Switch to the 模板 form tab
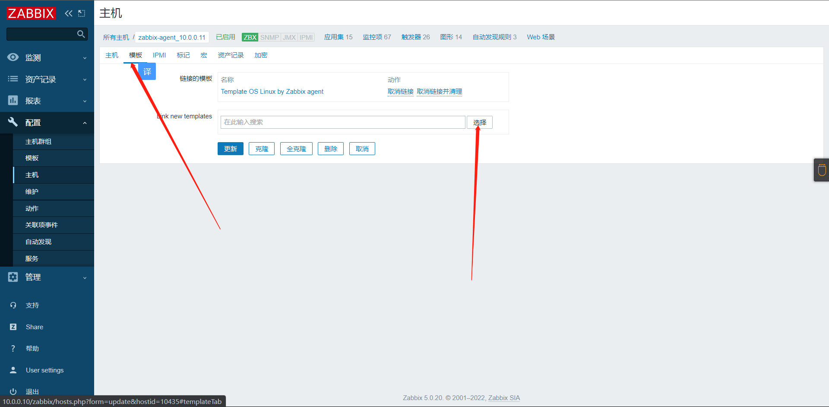The width and height of the screenshot is (829, 407). click(x=136, y=55)
